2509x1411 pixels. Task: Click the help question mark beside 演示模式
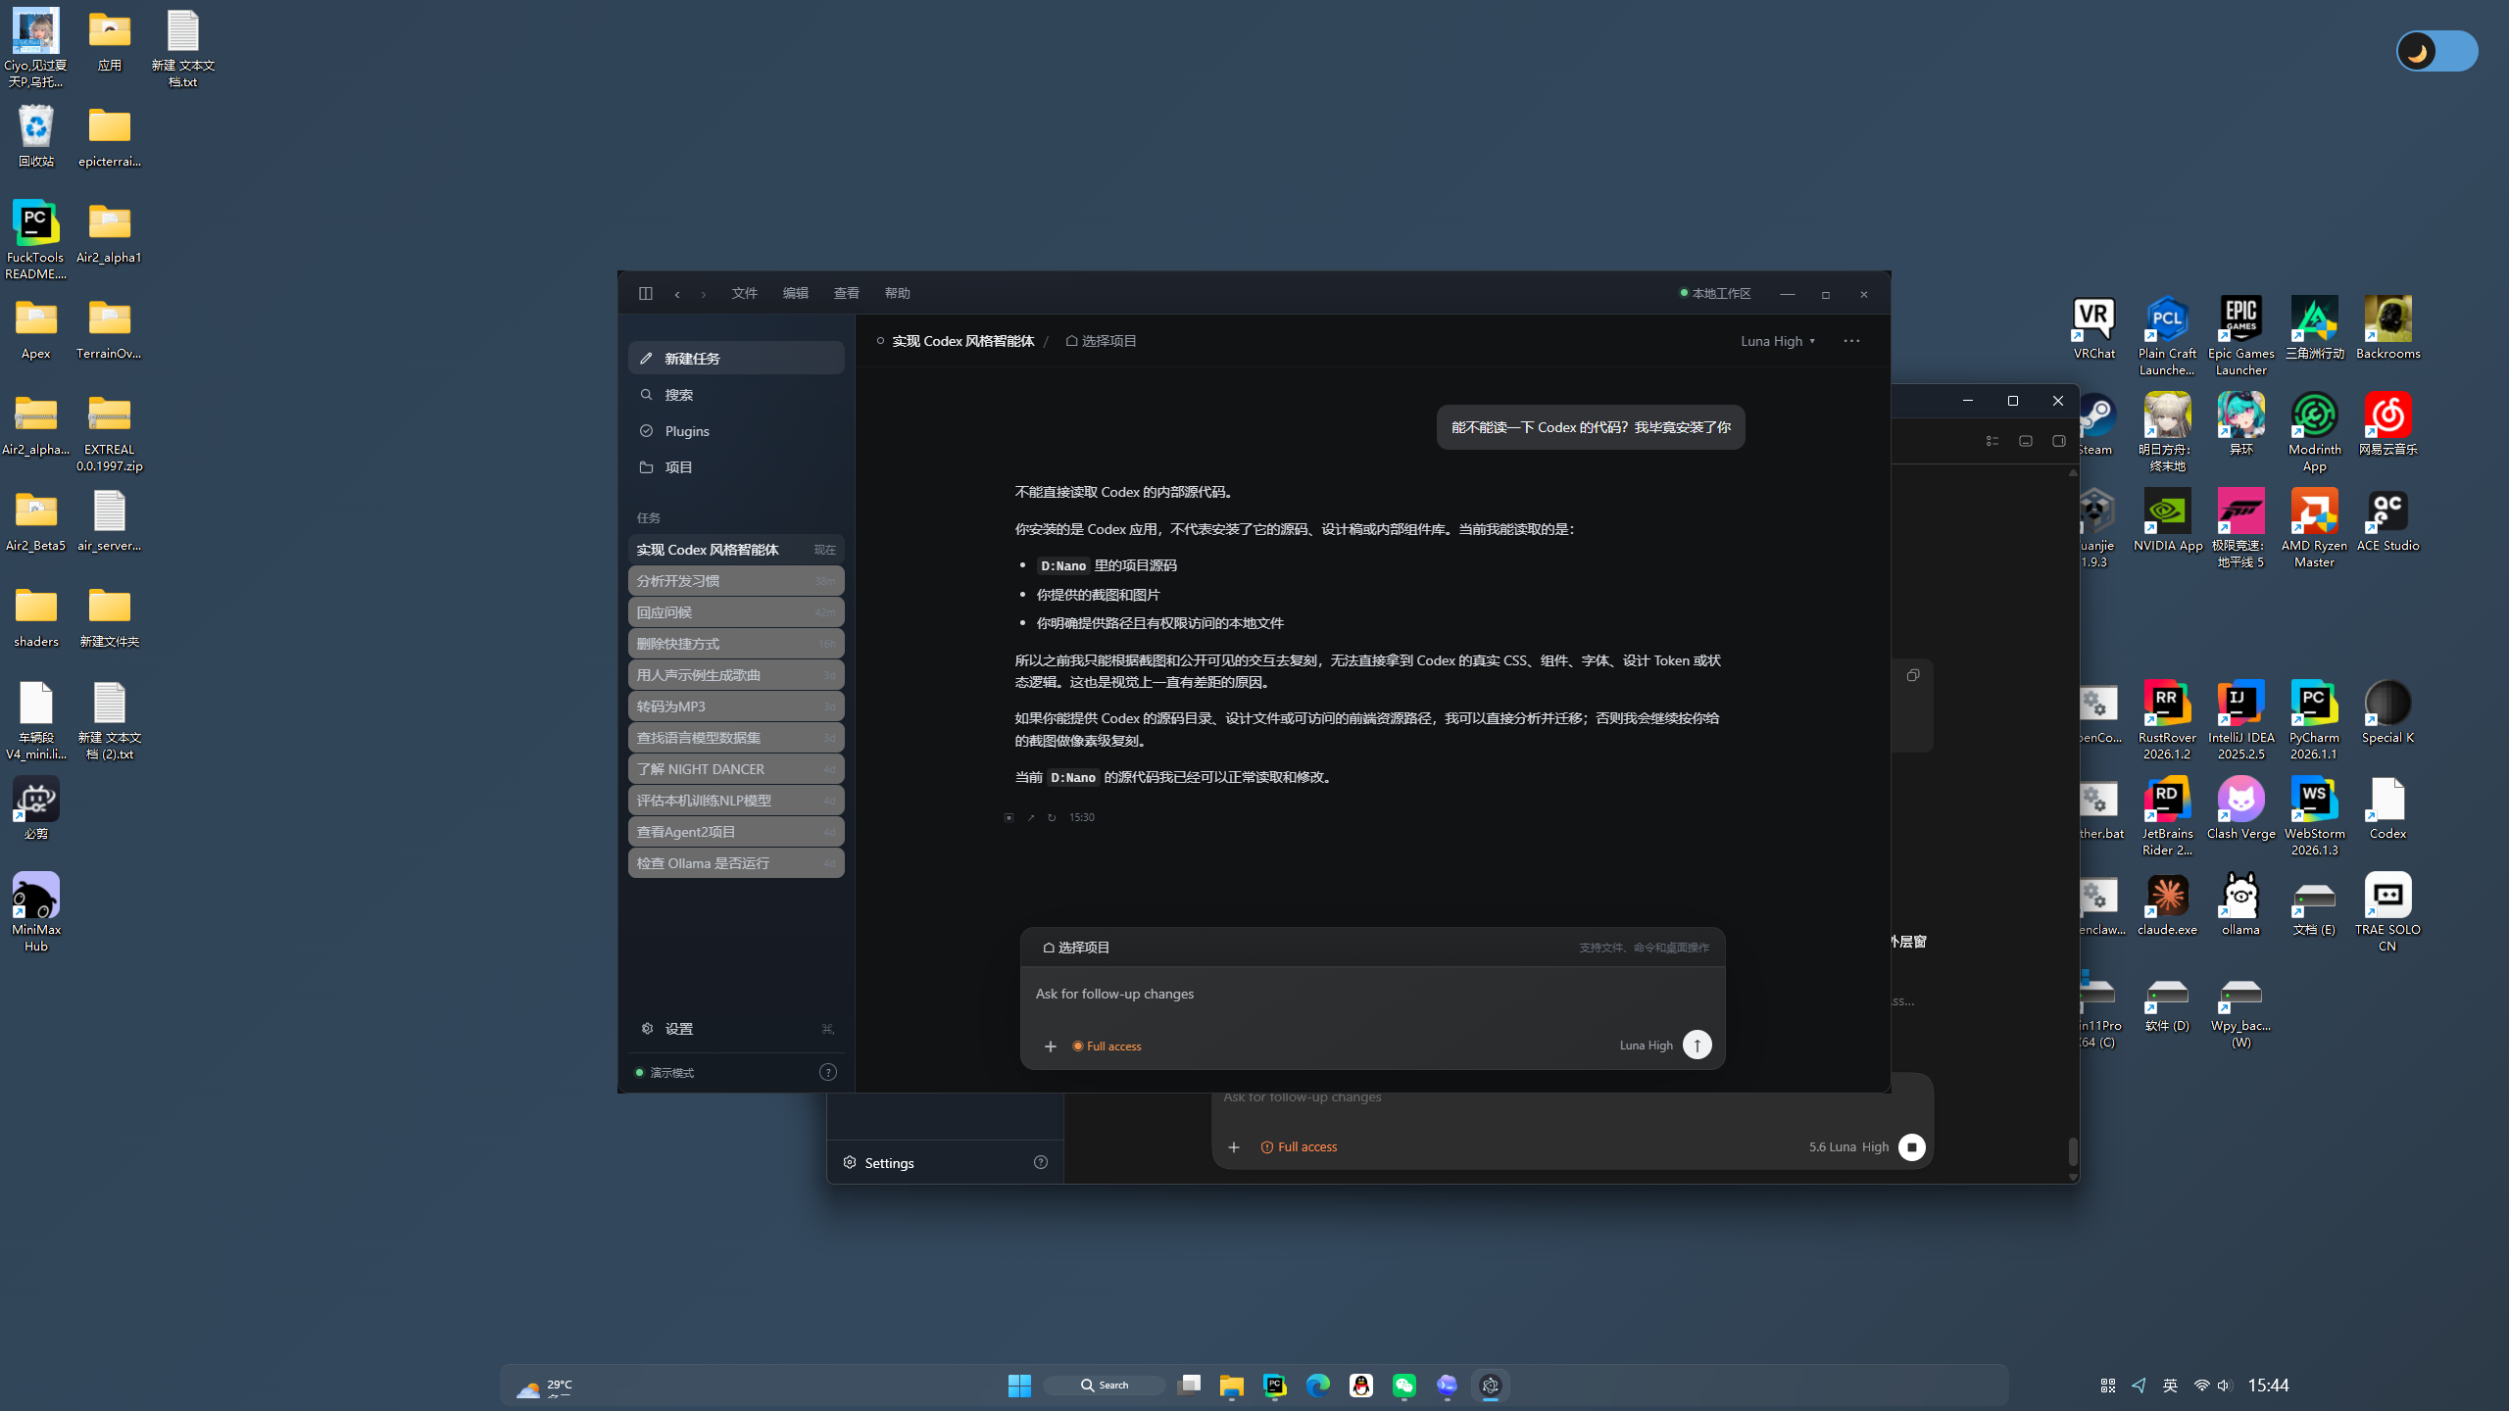(828, 1072)
